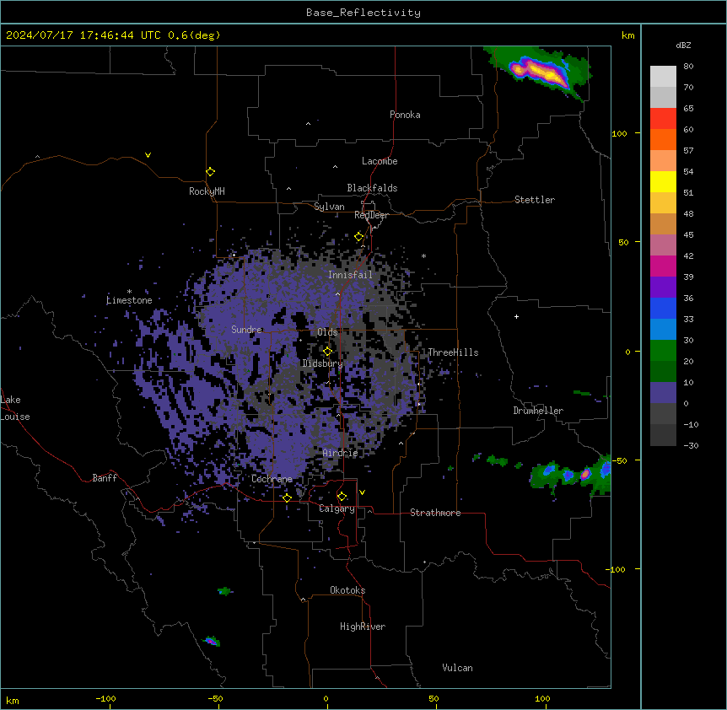Click the Banff label
This screenshot has width=727, height=710.
(x=105, y=478)
